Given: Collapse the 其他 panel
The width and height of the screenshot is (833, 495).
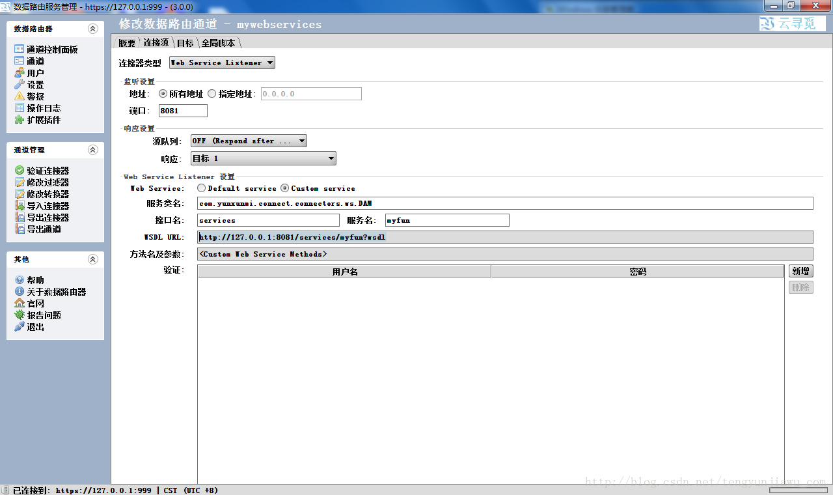Looking at the screenshot, I should [x=92, y=259].
